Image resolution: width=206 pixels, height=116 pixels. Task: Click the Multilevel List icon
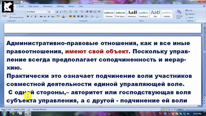point(82,12)
